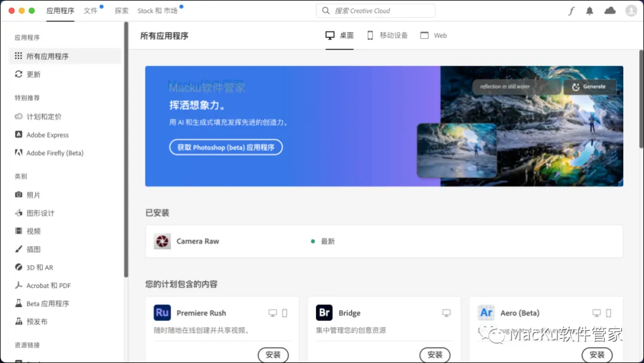The width and height of the screenshot is (644, 363).
Task: Click Bridge desktop platform icon
Action: click(447, 313)
